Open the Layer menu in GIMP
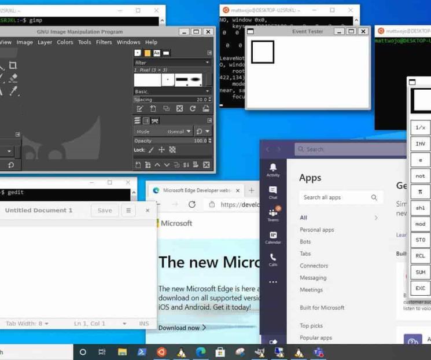Image resolution: width=431 pixels, height=360 pixels. tap(45, 42)
